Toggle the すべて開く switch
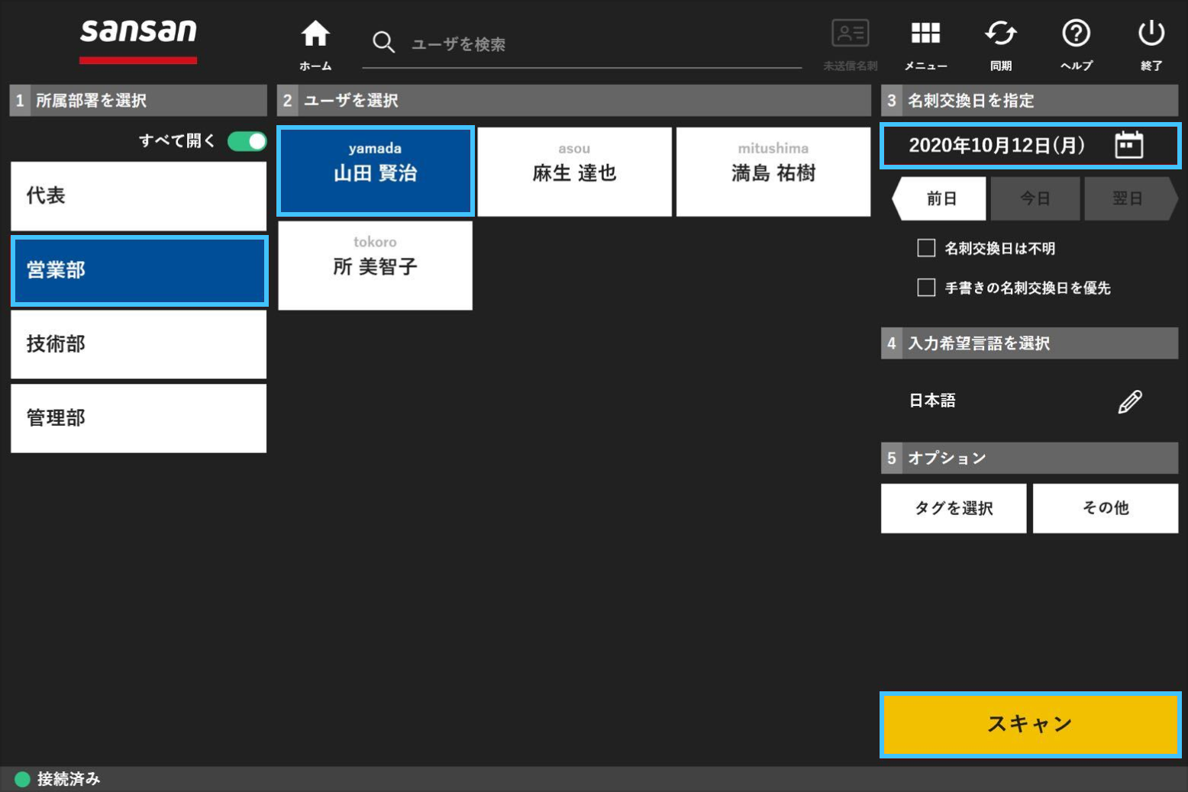 point(247,141)
